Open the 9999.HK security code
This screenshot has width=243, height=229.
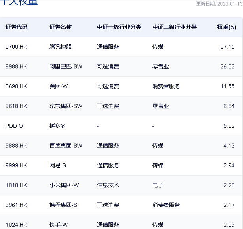(16, 165)
